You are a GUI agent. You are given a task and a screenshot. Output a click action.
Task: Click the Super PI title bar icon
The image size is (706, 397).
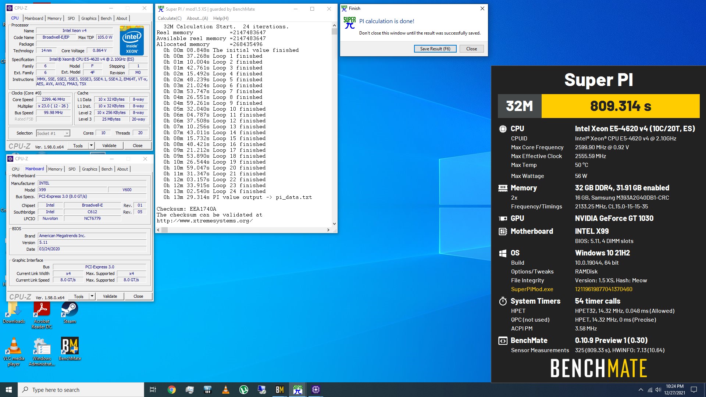[x=161, y=9]
